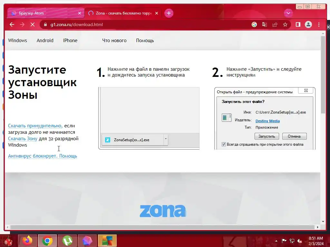Click the site lock icon
This screenshot has height=247, width=330.
point(45,24)
